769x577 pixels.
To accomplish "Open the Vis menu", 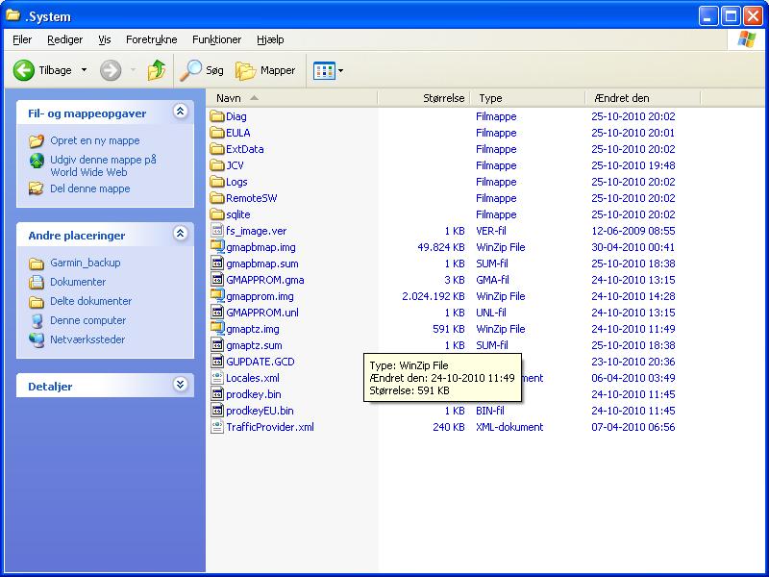I will (x=105, y=39).
